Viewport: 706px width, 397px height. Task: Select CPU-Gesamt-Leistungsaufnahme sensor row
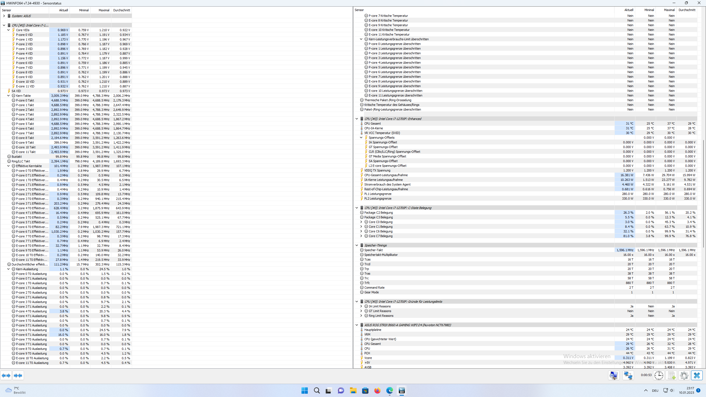point(386,175)
